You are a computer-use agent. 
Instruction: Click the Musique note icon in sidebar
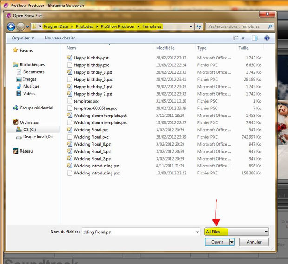pyautogui.click(x=19, y=86)
